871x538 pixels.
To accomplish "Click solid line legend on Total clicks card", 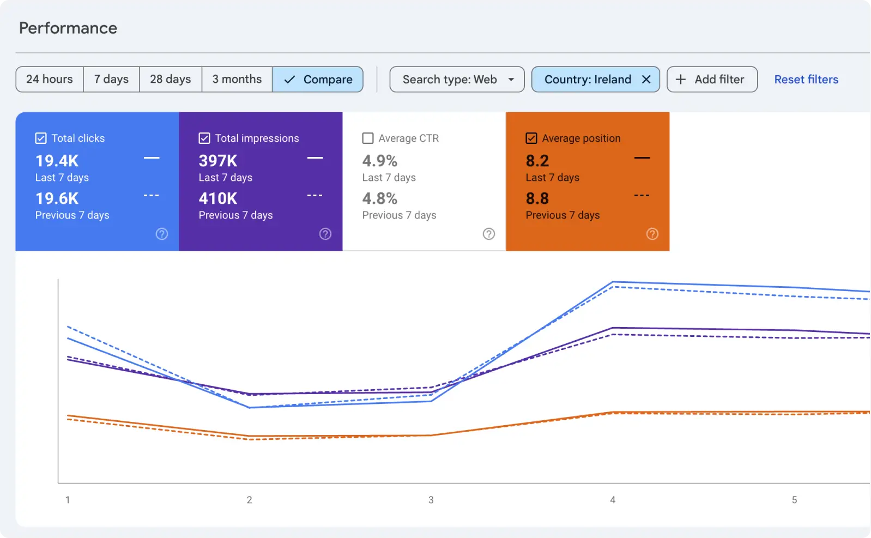I will pyautogui.click(x=152, y=158).
